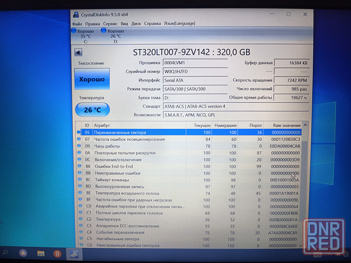Click the drive letter D: field
Image resolution: width=351 pixels, height=263 pixels.
[x=195, y=98]
